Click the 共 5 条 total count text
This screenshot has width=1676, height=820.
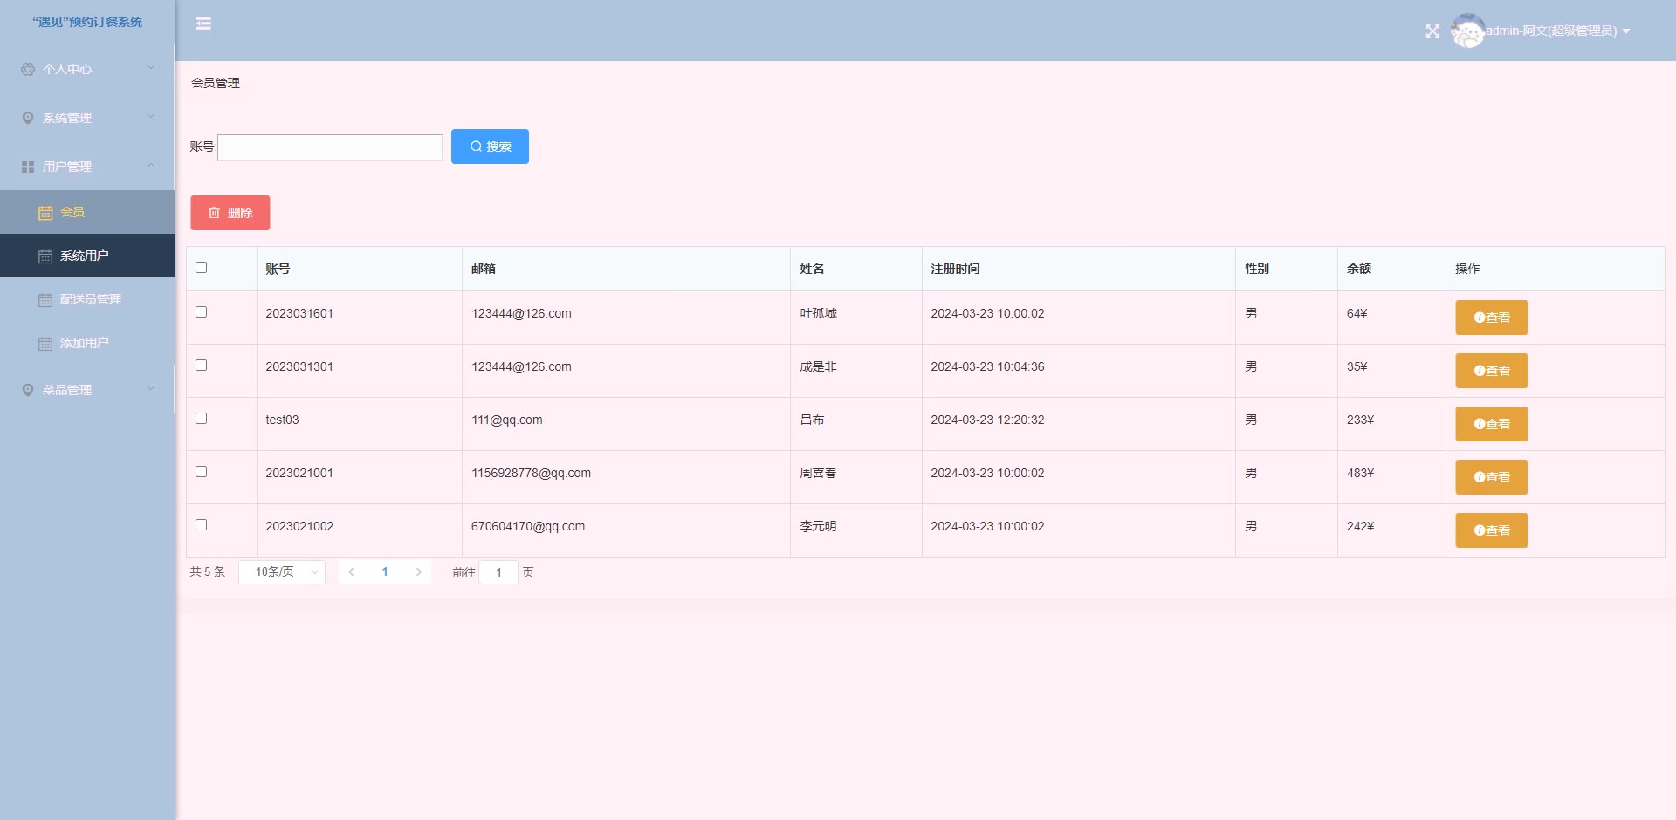coord(208,572)
